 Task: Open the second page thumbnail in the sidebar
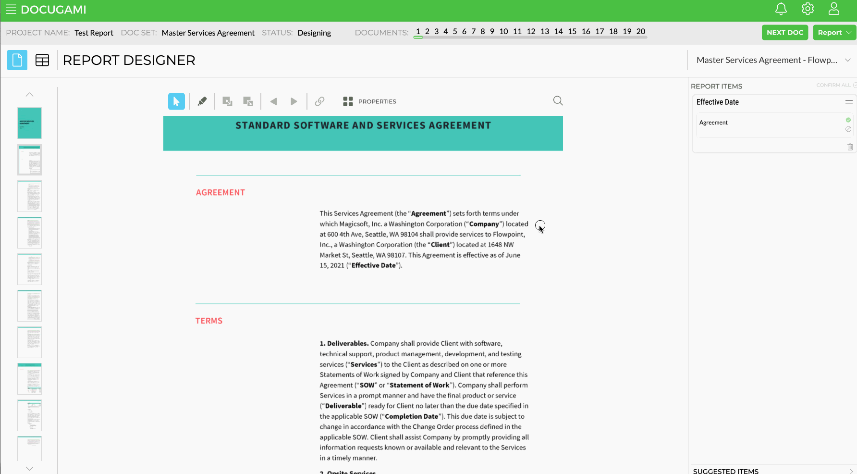29,159
